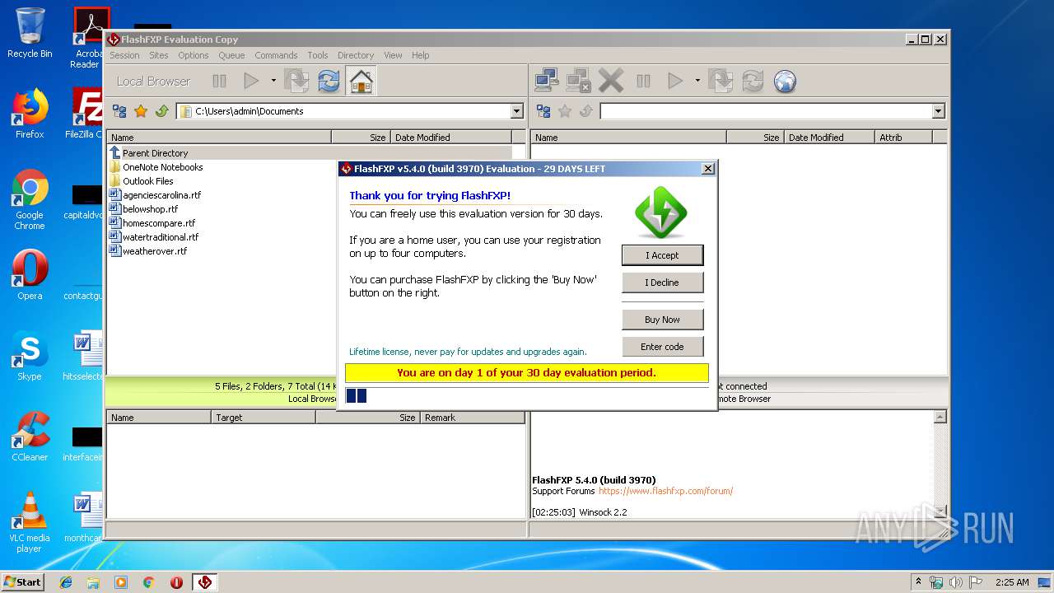Close the evaluation dialog
The height and width of the screenshot is (593, 1054).
pyautogui.click(x=707, y=168)
